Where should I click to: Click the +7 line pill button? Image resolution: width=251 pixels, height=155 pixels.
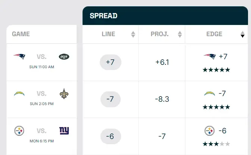click(110, 62)
